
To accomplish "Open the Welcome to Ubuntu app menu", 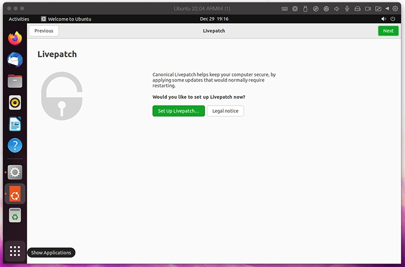I will [x=66, y=19].
